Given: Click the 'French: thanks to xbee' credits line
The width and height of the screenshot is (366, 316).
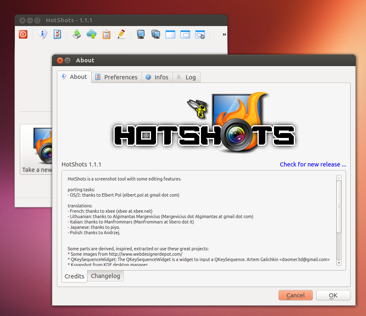Looking at the screenshot, I should coord(110,211).
